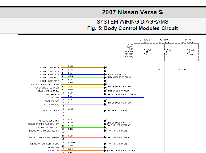The image size is (206, 153).
Task: Click the 'HOT IN ACC OR ON' label
Action: tap(144, 41)
